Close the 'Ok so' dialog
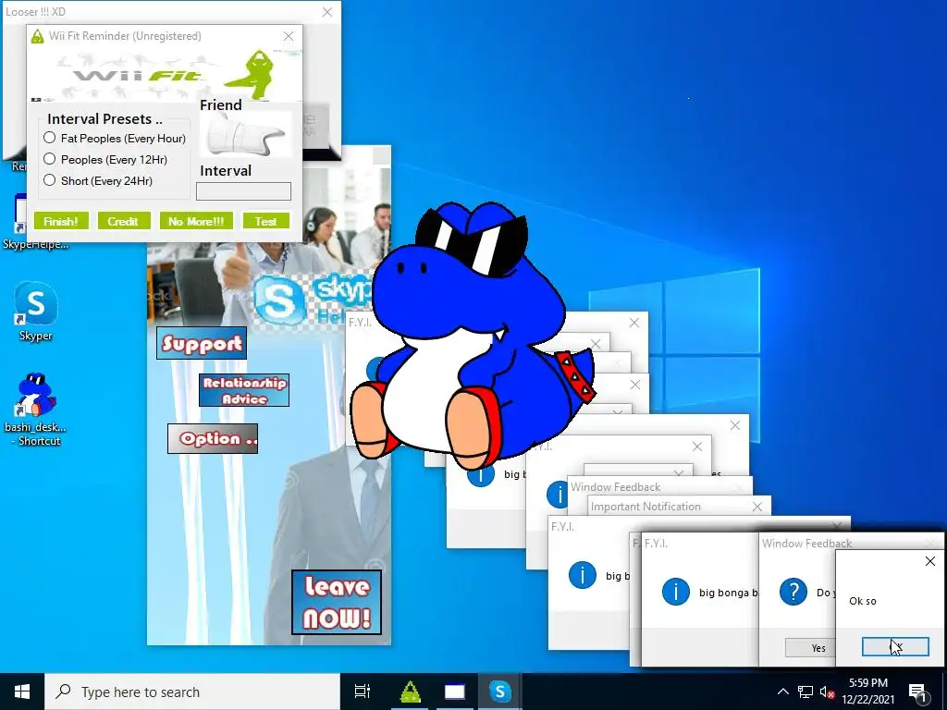947x710 pixels. 930,561
